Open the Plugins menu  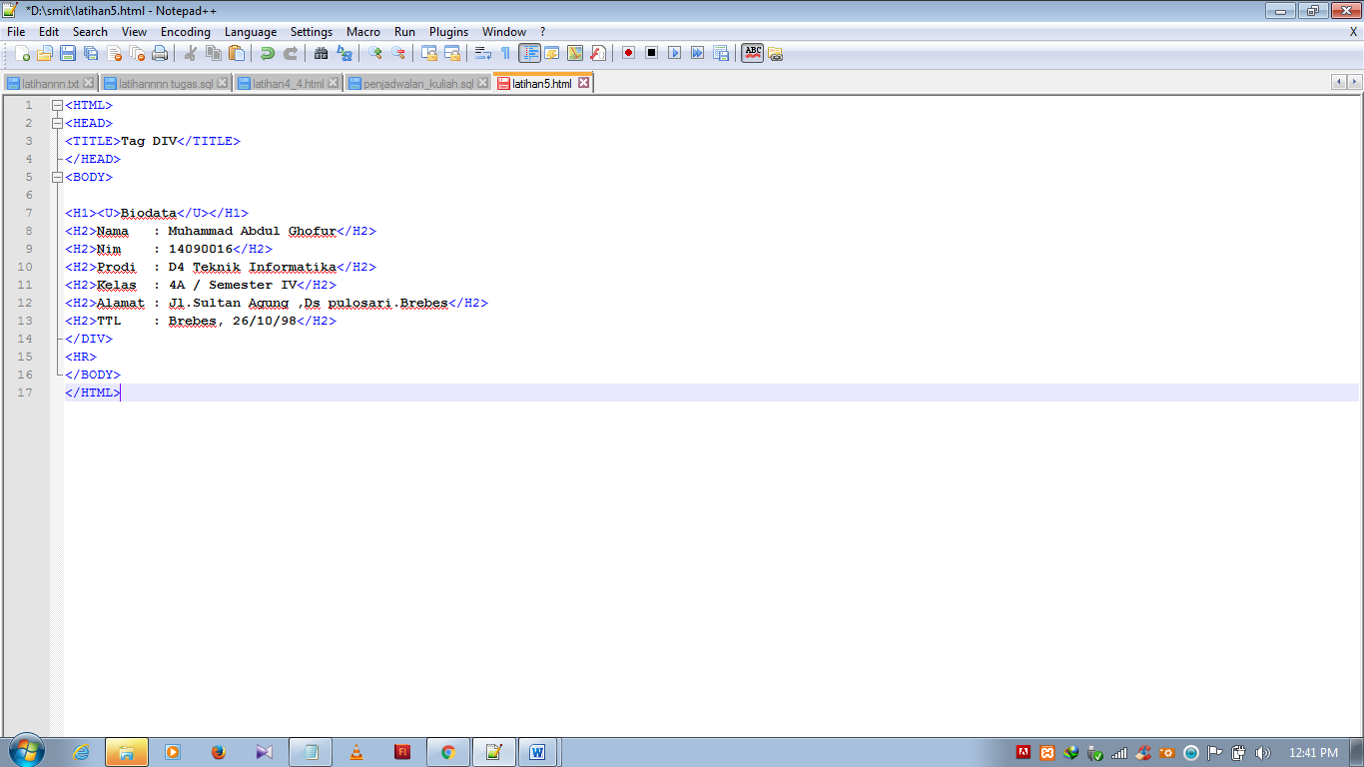point(447,31)
